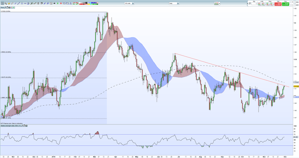Image resolution: width=299 pixels, height=158 pixels.
Task: Select the cursor pointer tool
Action: pyautogui.click(x=2, y=3)
